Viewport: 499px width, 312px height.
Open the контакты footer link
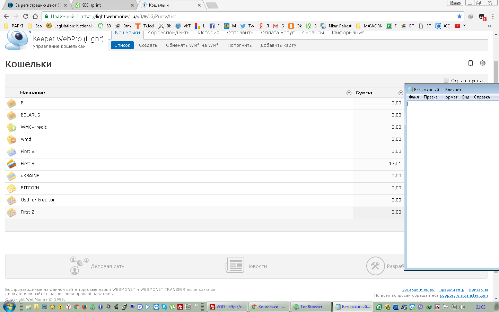[x=479, y=289]
